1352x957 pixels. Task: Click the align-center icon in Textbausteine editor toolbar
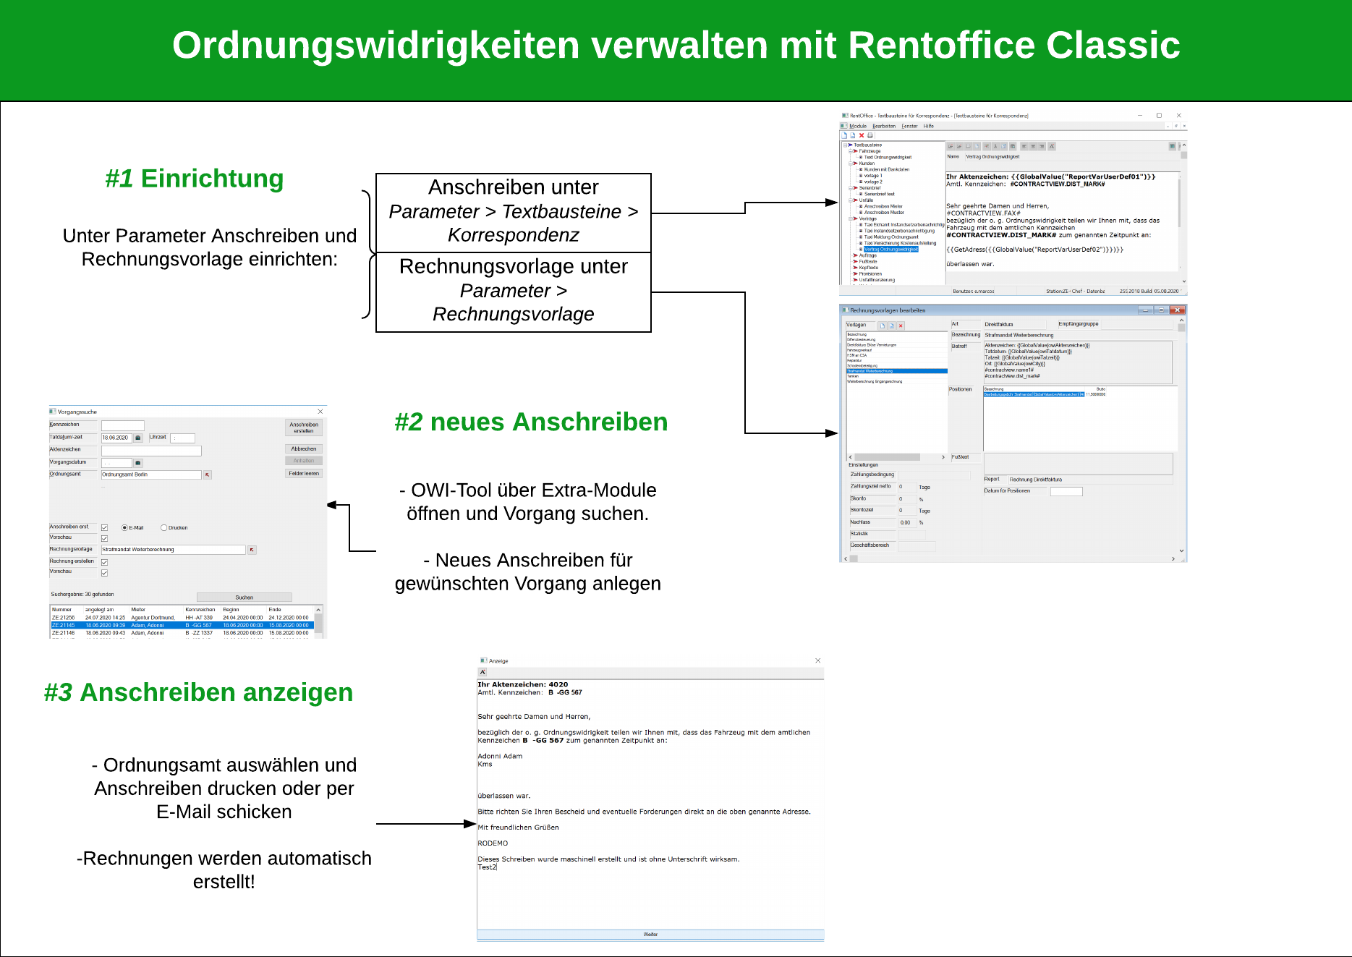click(1034, 146)
